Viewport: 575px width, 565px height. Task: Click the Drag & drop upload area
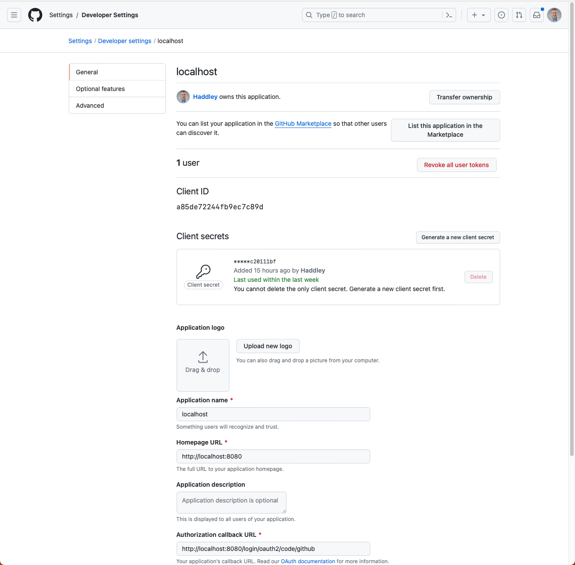(203, 365)
